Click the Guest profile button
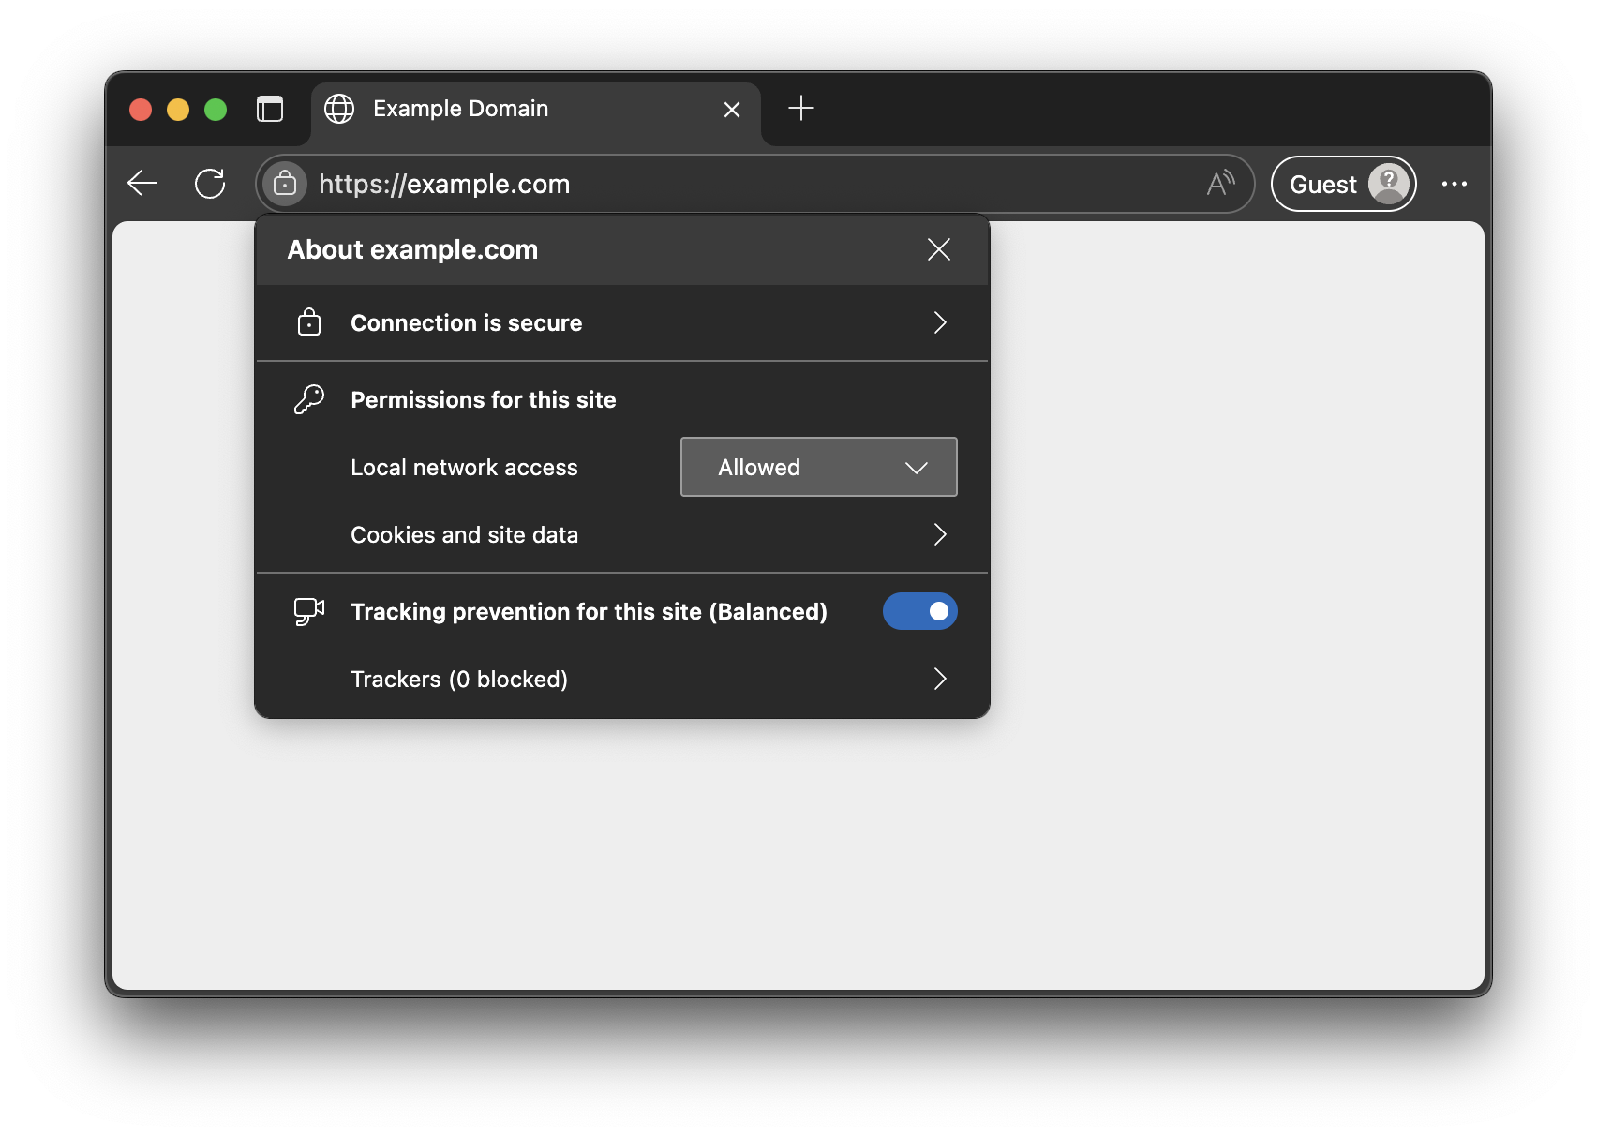This screenshot has width=1597, height=1136. tap(1343, 184)
